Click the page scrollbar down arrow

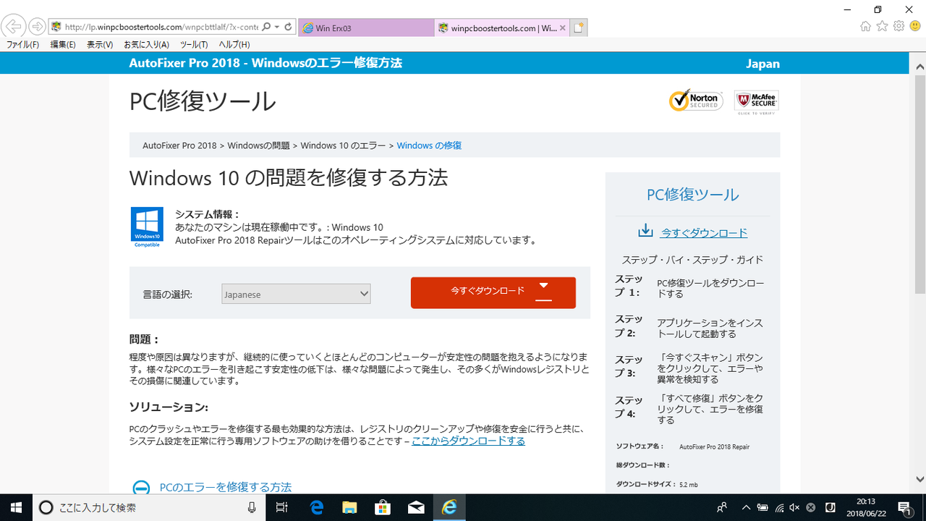919,479
